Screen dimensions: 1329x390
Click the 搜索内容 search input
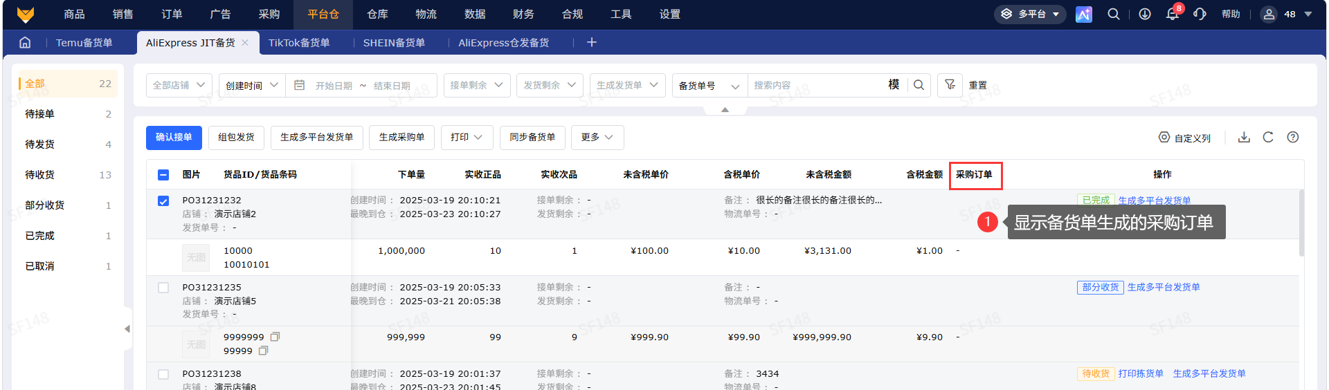click(817, 85)
